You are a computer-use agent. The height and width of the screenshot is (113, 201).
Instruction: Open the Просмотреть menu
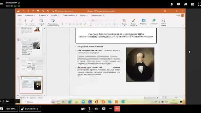click(97, 15)
